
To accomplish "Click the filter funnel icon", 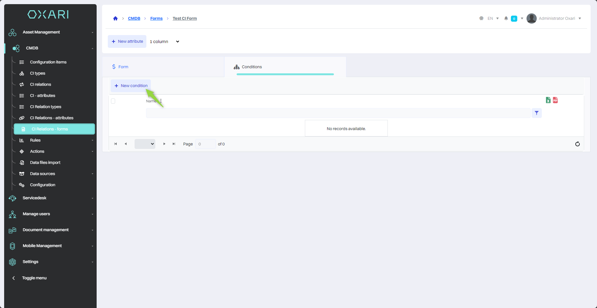I will [x=537, y=113].
